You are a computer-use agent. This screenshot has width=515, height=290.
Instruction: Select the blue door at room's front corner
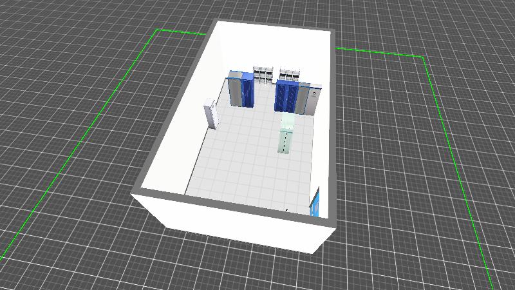pos(315,202)
